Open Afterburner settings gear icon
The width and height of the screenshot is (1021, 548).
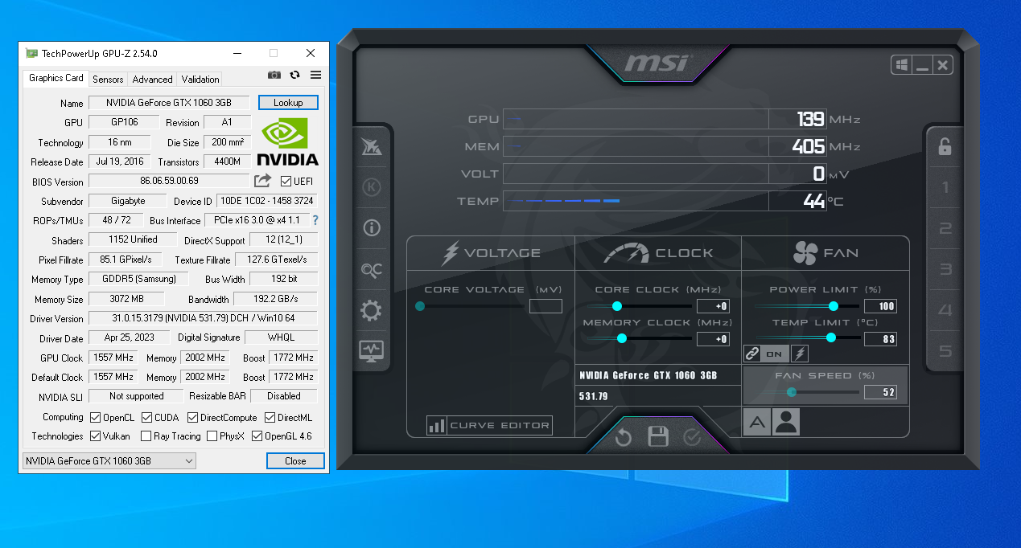(x=372, y=310)
